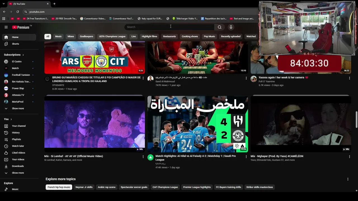Select the Recently uploaded chip
Viewport: 358px width, 201px height.
231,36
